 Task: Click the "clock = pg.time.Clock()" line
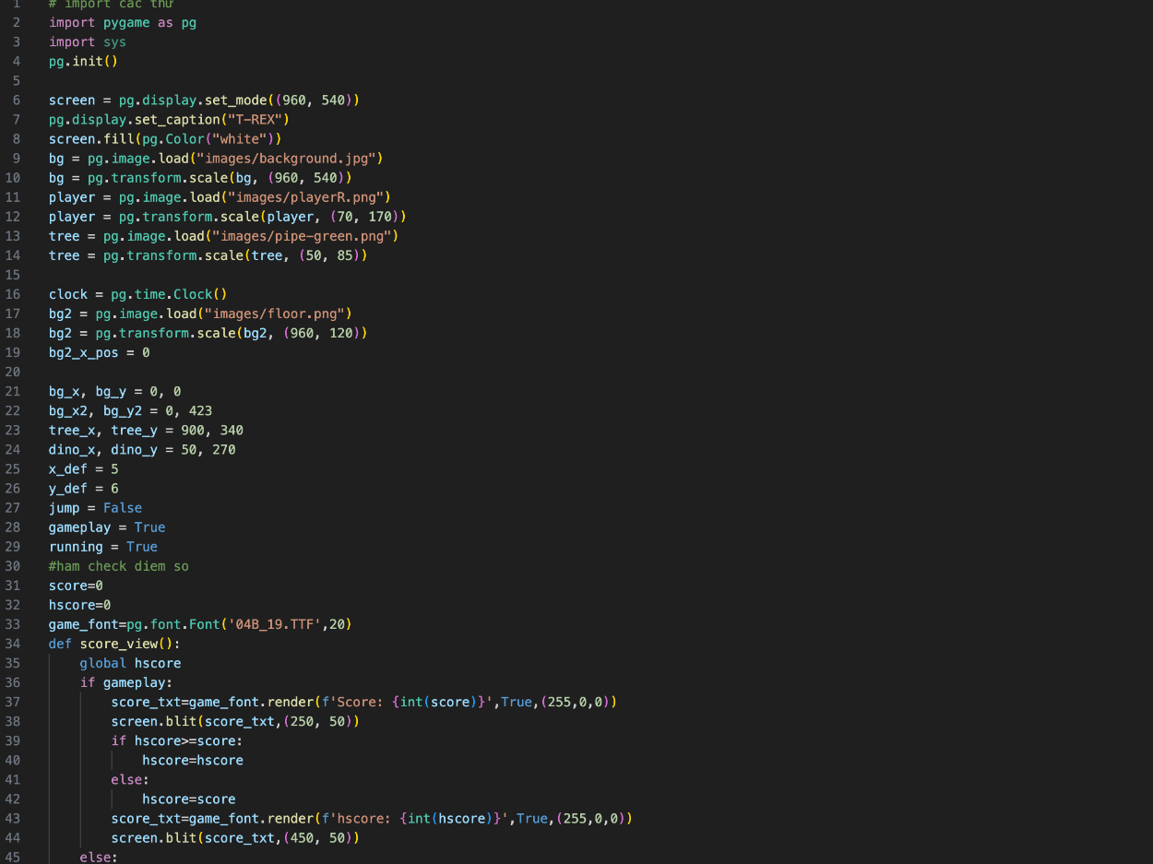[137, 294]
